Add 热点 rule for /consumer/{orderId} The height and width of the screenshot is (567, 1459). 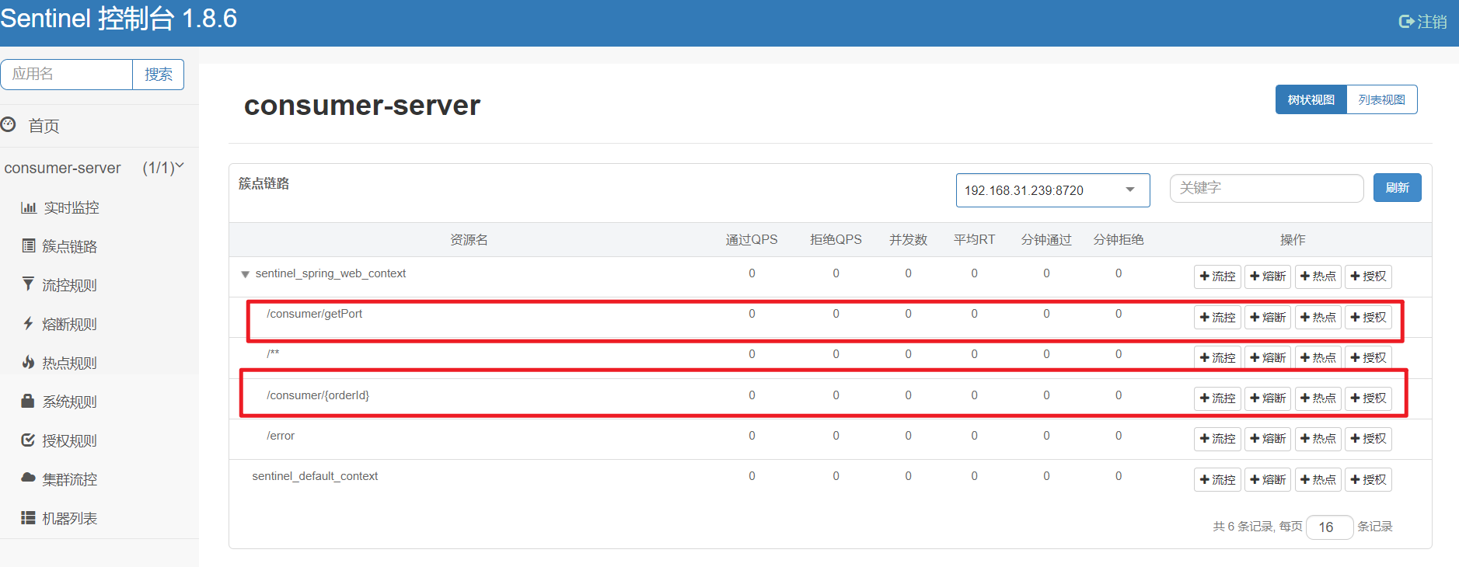point(1318,398)
